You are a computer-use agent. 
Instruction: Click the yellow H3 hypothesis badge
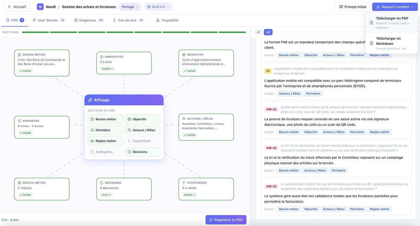(268, 71)
